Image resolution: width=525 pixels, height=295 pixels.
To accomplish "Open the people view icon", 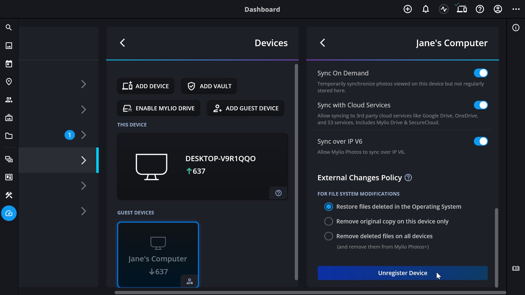I will coord(9,100).
